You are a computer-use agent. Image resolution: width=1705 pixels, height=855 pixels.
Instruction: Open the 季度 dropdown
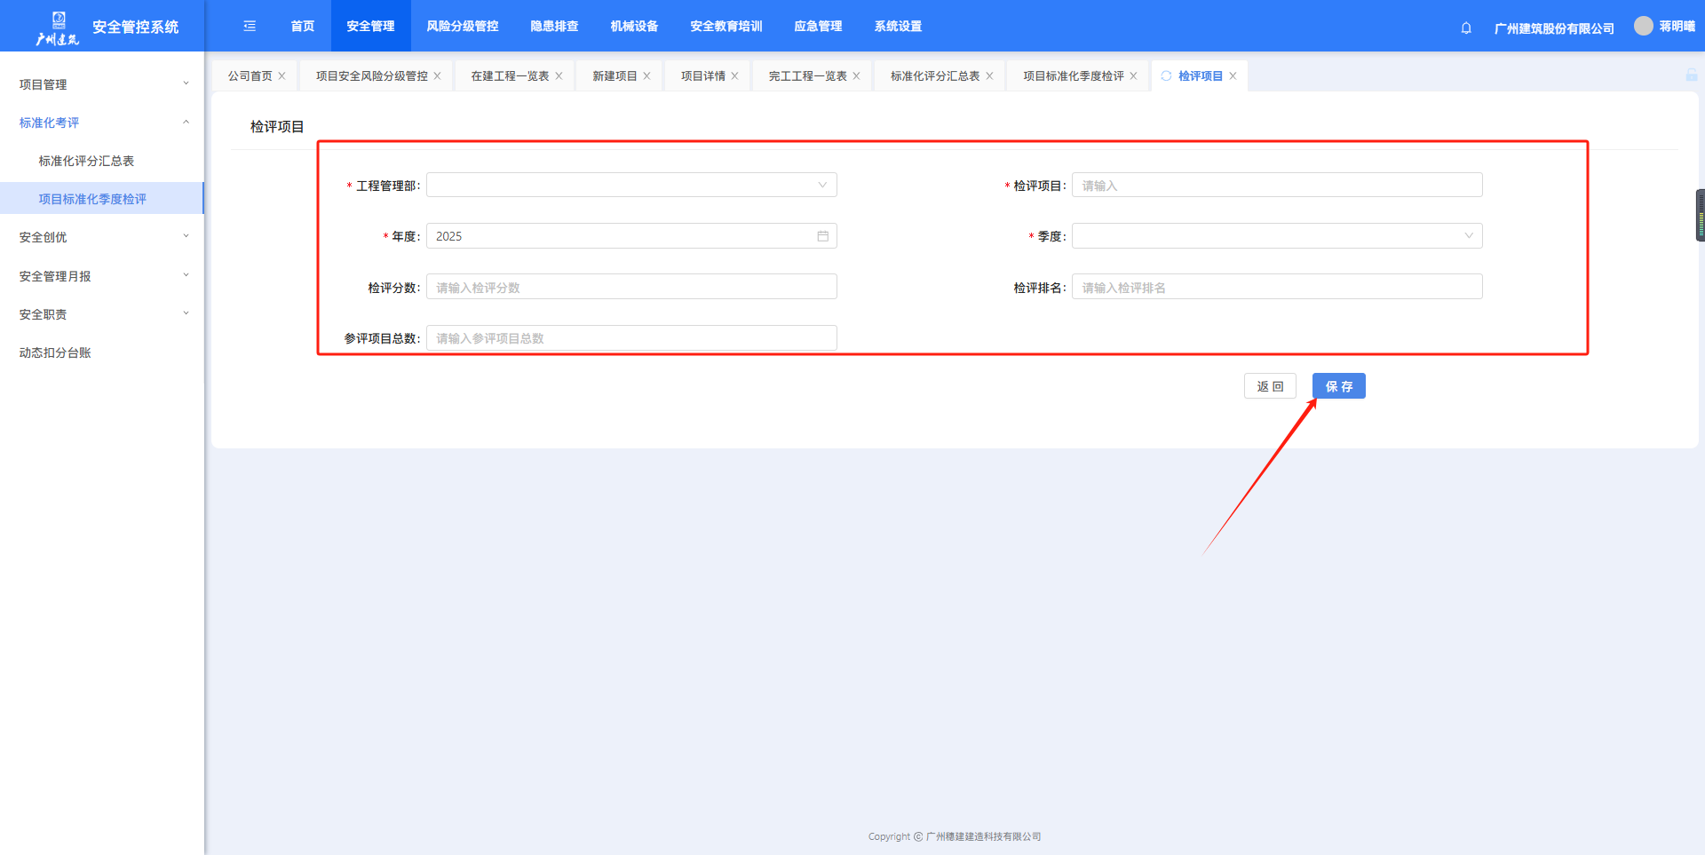[x=1276, y=236]
